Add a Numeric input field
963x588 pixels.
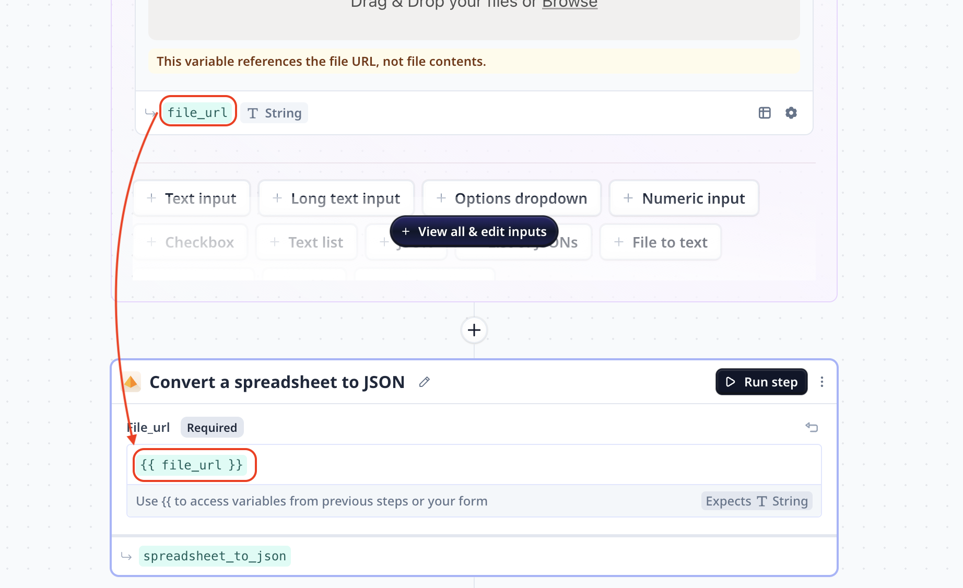pyautogui.click(x=684, y=198)
